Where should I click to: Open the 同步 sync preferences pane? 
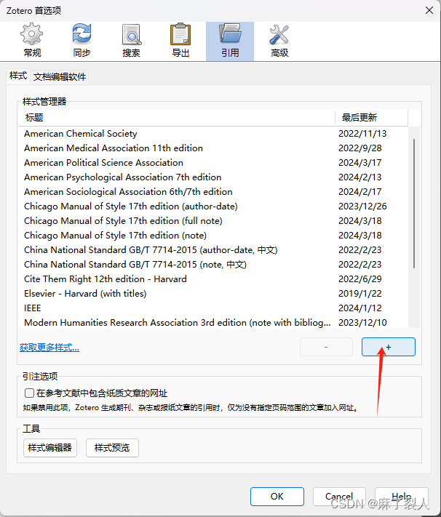point(82,41)
